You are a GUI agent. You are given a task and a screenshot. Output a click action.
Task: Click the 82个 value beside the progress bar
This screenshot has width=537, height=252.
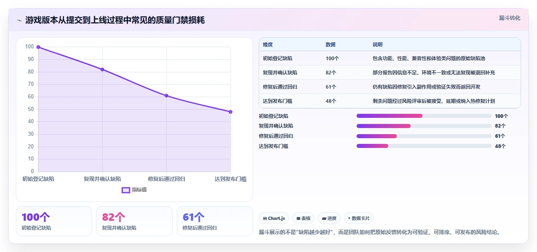click(500, 126)
